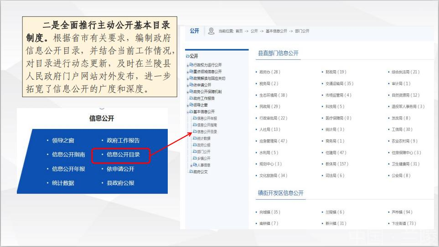Click the folder icon next to 重点领域信息公开

(191, 72)
